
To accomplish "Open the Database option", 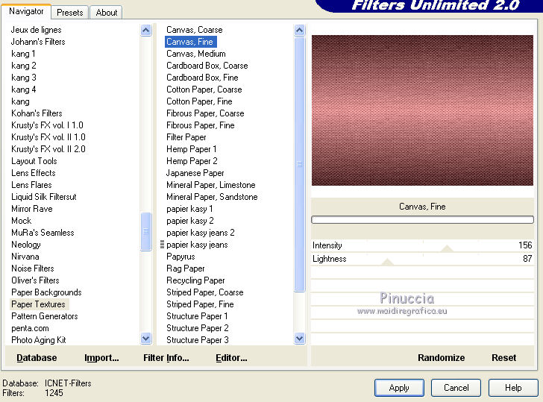I will 37,358.
